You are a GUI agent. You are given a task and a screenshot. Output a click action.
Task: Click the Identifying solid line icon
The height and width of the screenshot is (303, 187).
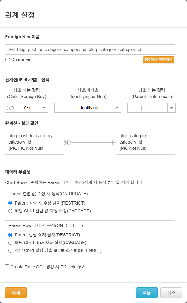click(x=65, y=108)
